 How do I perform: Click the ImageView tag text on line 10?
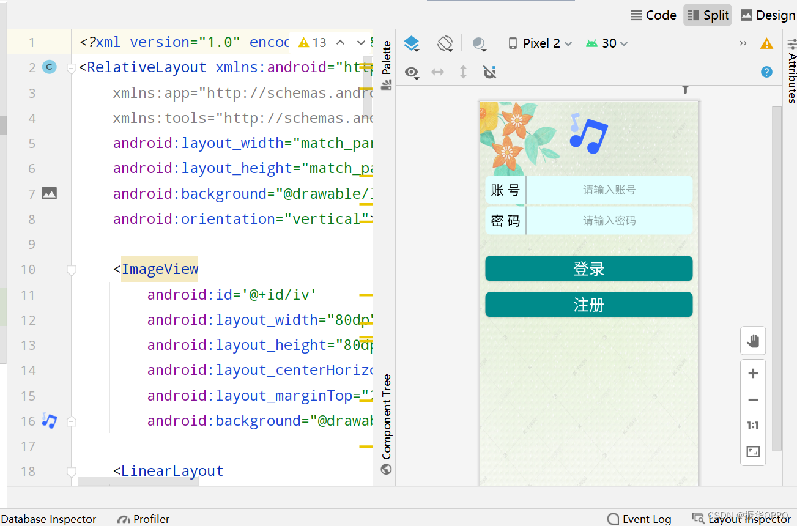click(160, 269)
